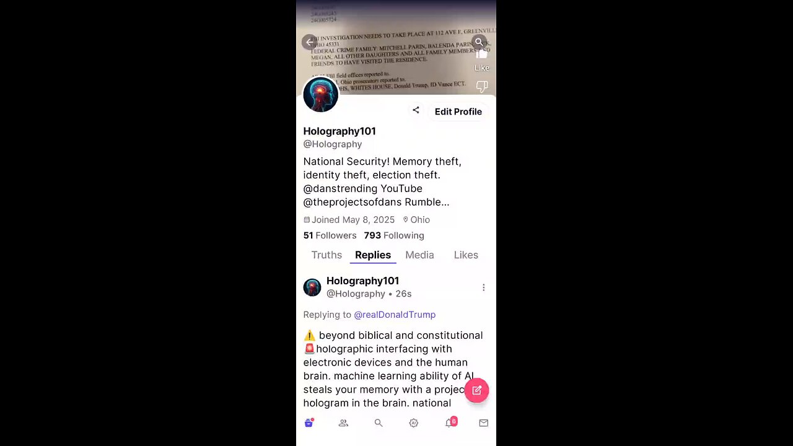
Task: Tap the thumbs-up Like icon
Action: tap(481, 55)
